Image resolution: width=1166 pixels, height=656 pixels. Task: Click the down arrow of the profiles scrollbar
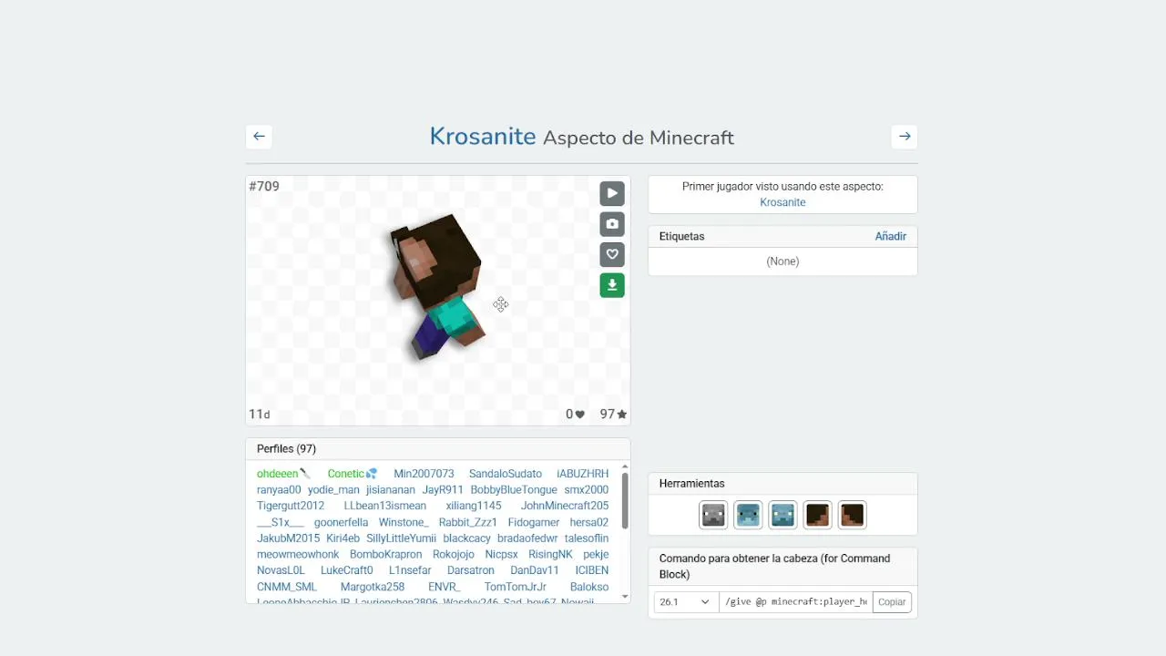pyautogui.click(x=625, y=597)
